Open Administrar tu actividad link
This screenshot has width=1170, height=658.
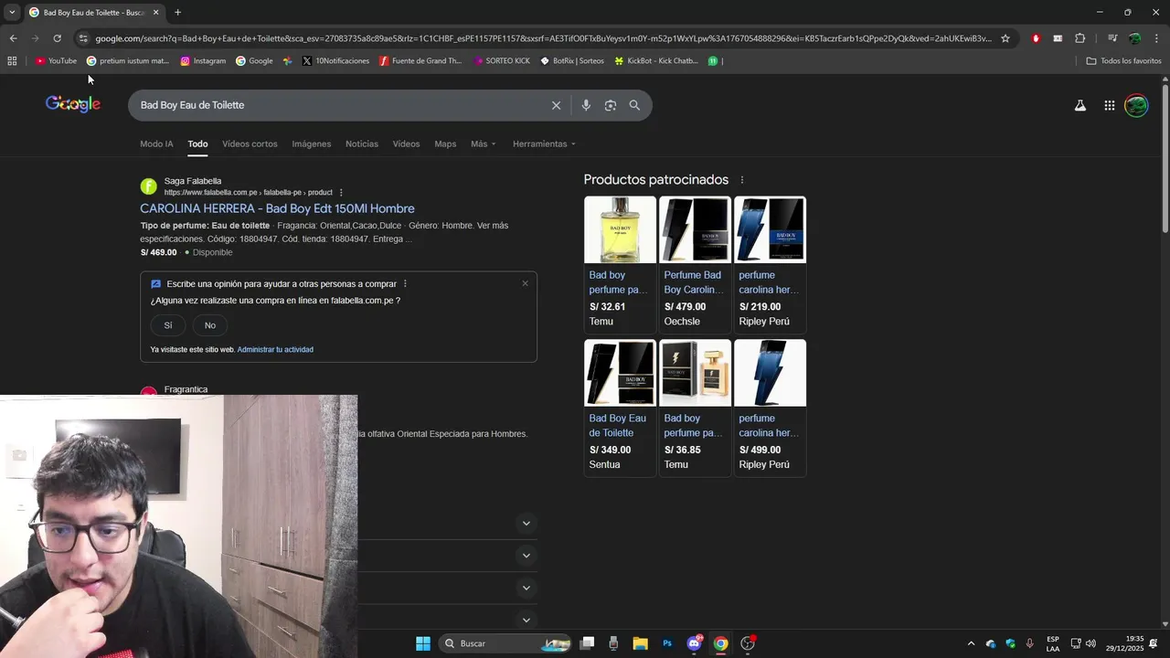pyautogui.click(x=275, y=350)
